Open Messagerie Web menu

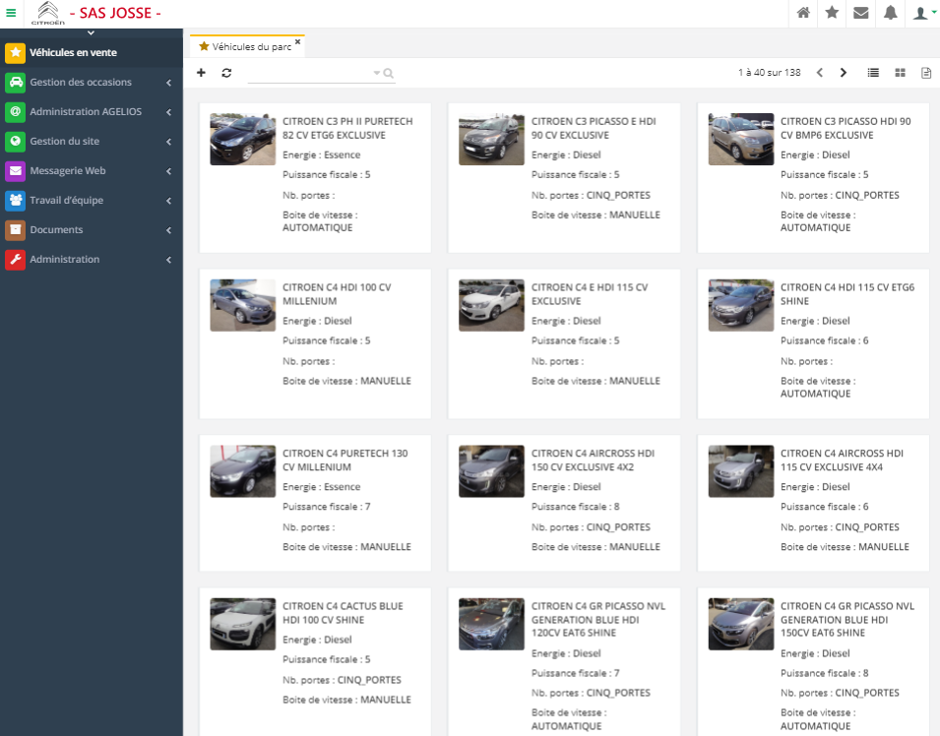click(x=92, y=171)
